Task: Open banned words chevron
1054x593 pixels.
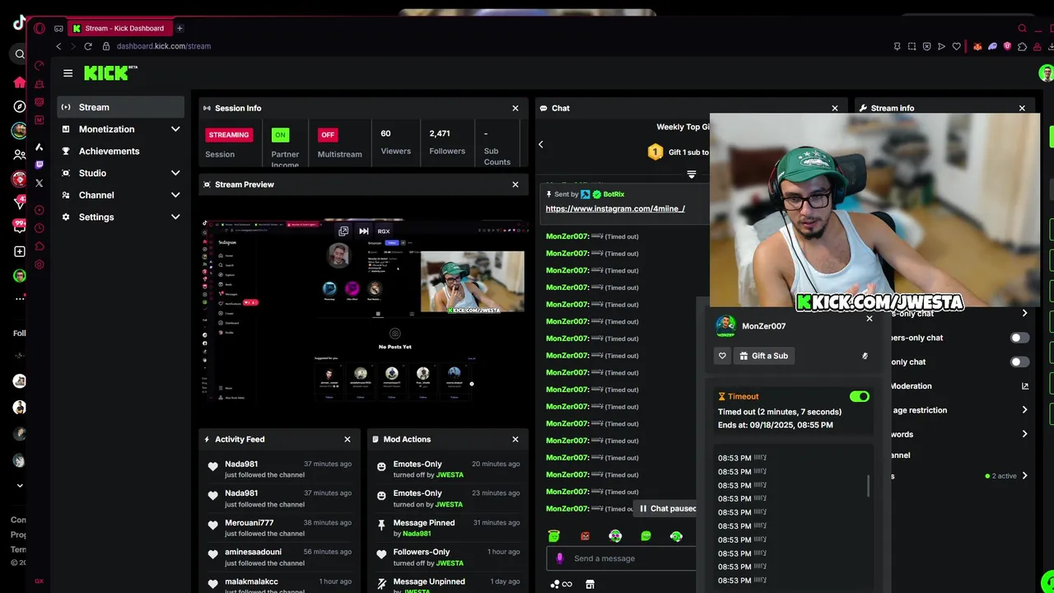Action: click(1024, 434)
